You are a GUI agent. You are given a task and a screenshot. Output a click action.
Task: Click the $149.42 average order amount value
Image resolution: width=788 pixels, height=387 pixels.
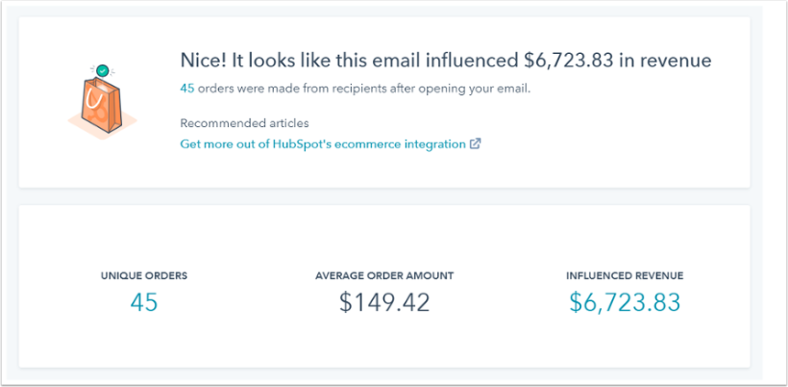point(384,302)
